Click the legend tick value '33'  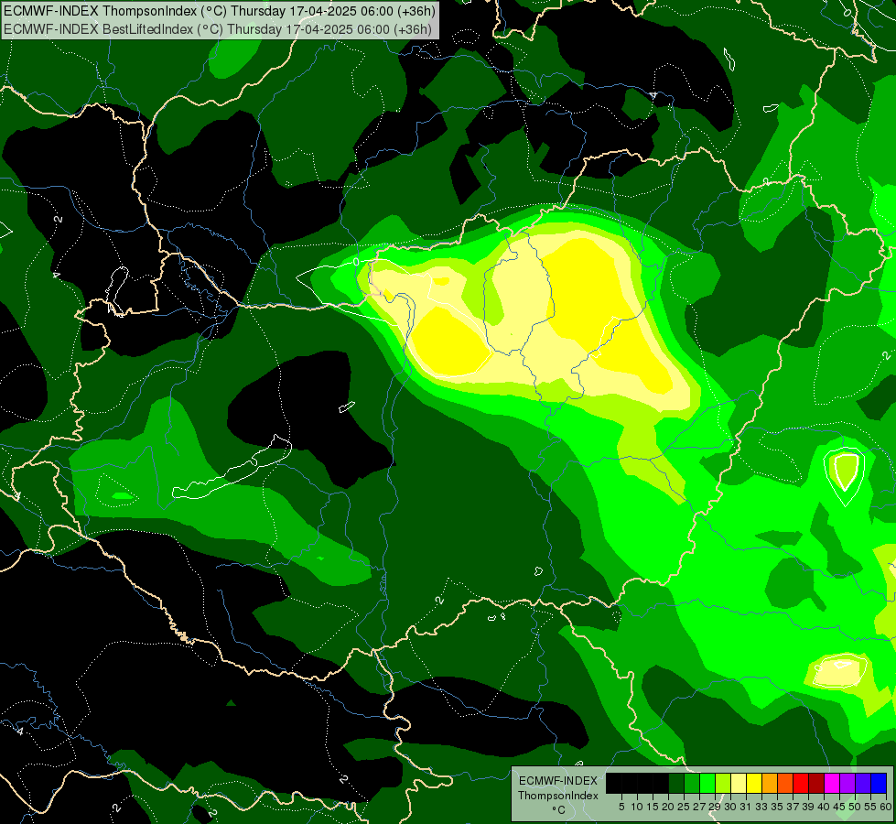pyautogui.click(x=761, y=807)
